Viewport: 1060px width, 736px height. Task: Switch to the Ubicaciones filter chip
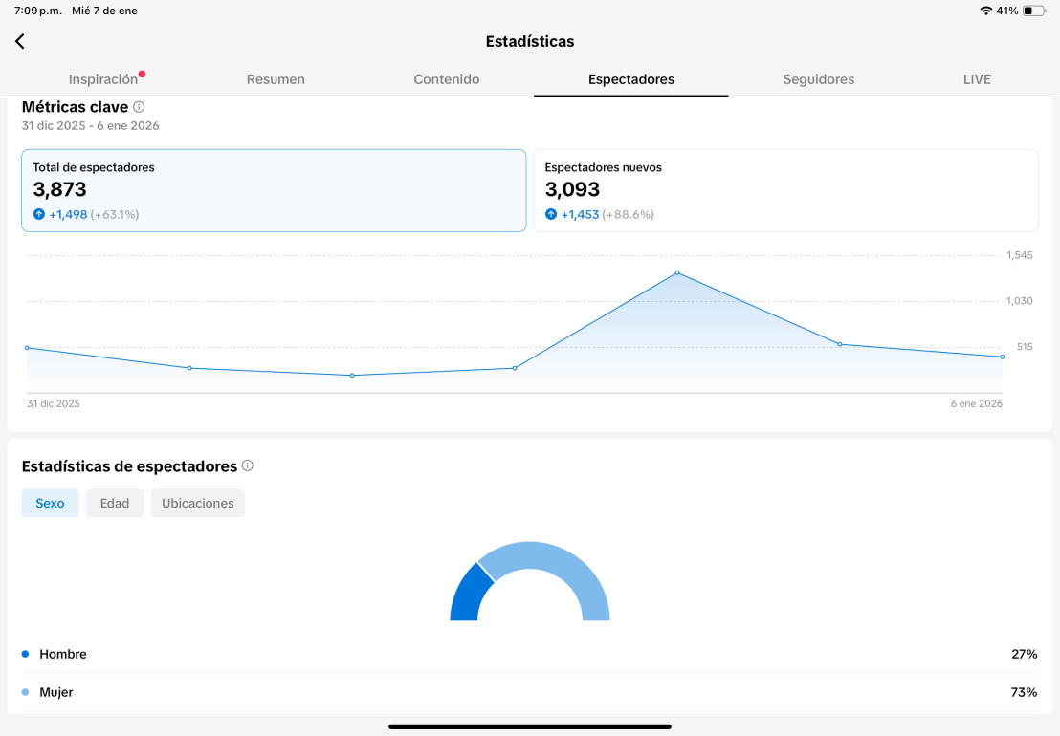[197, 503]
